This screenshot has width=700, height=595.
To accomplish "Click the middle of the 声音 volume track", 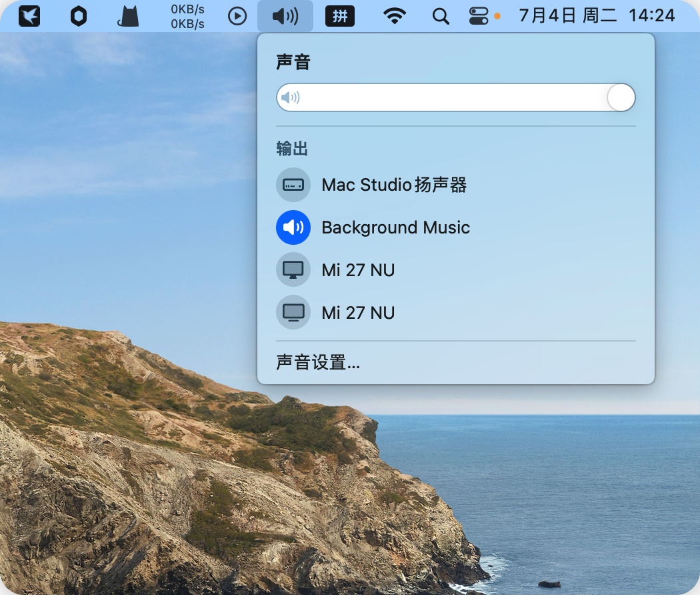I will coord(456,98).
